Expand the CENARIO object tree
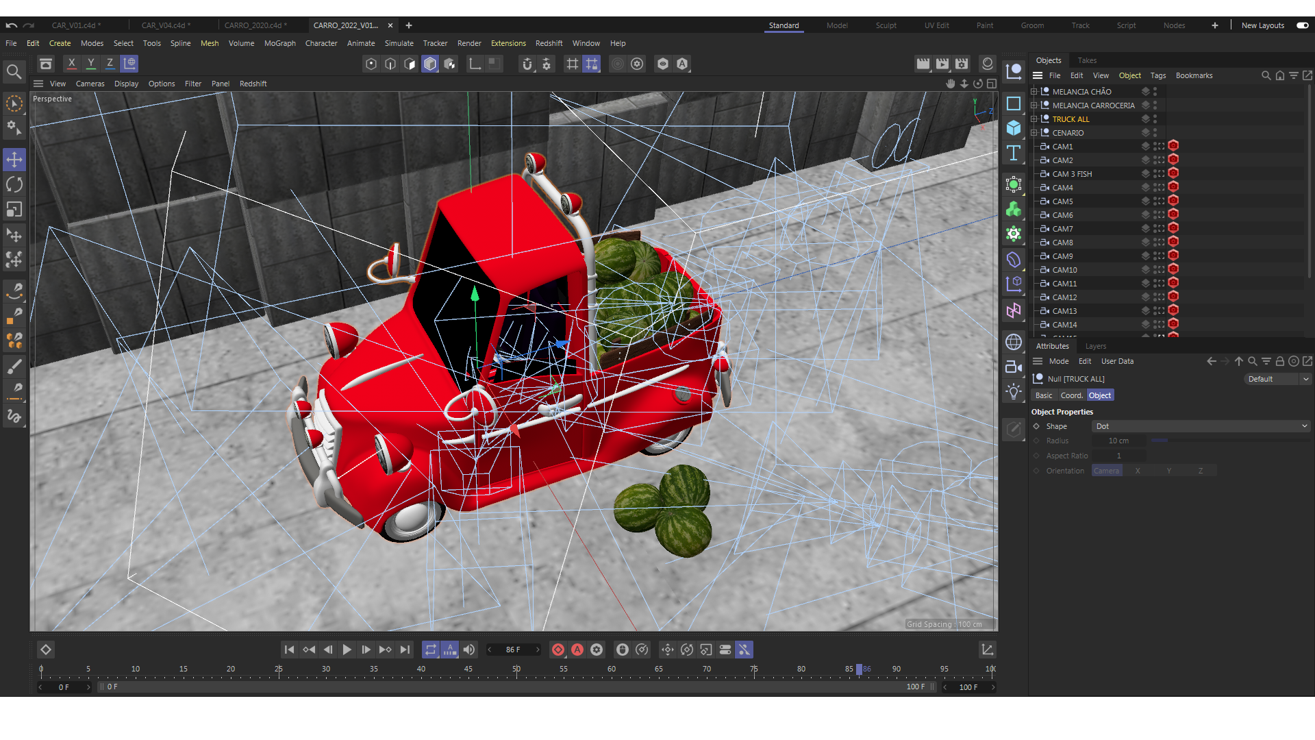The width and height of the screenshot is (1315, 740). click(1034, 133)
